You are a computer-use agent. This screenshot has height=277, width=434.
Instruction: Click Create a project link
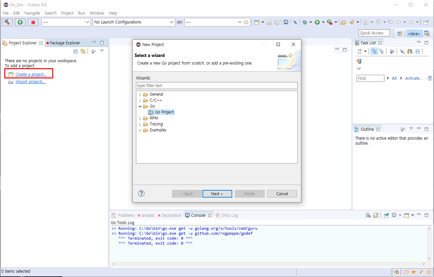[x=31, y=74]
